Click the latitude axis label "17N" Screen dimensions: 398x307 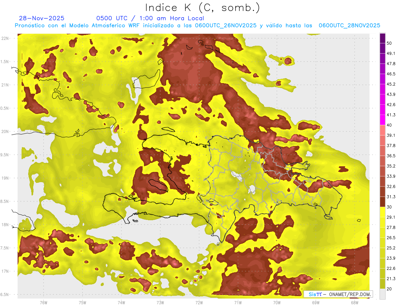coord(5,271)
